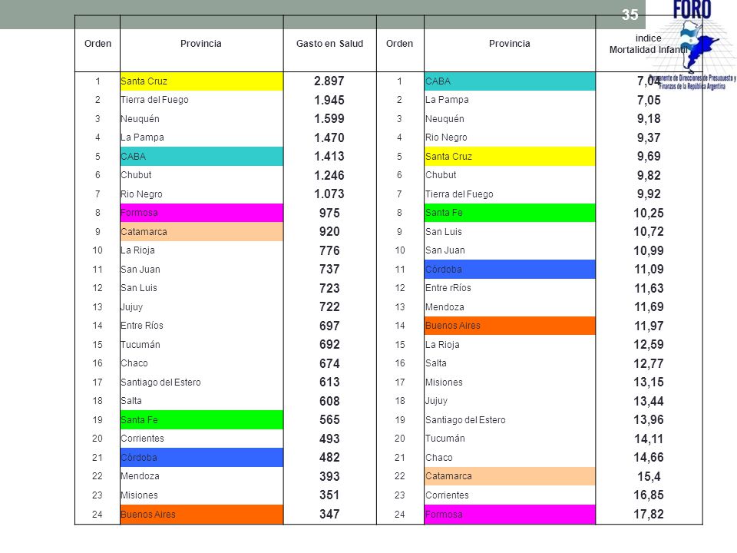
Task: Click value 1.599 for Neuquén
Action: tap(329, 118)
